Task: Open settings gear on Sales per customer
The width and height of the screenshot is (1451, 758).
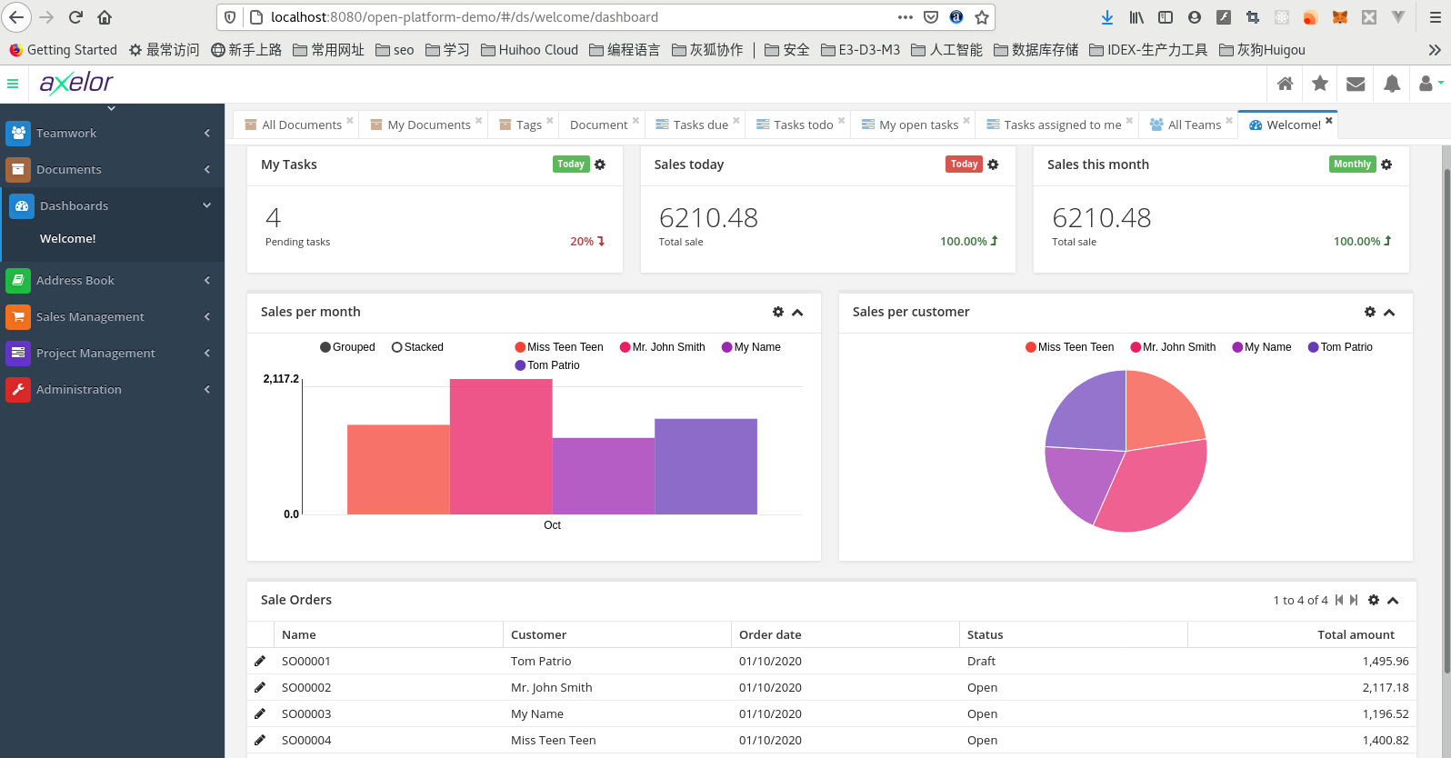Action: click(x=1370, y=312)
